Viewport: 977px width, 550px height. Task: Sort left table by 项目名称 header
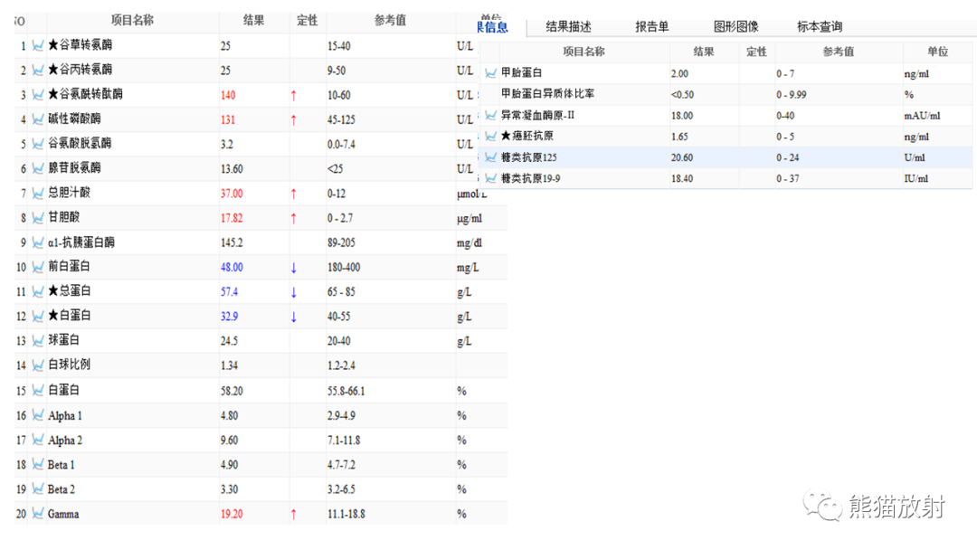coord(132,21)
